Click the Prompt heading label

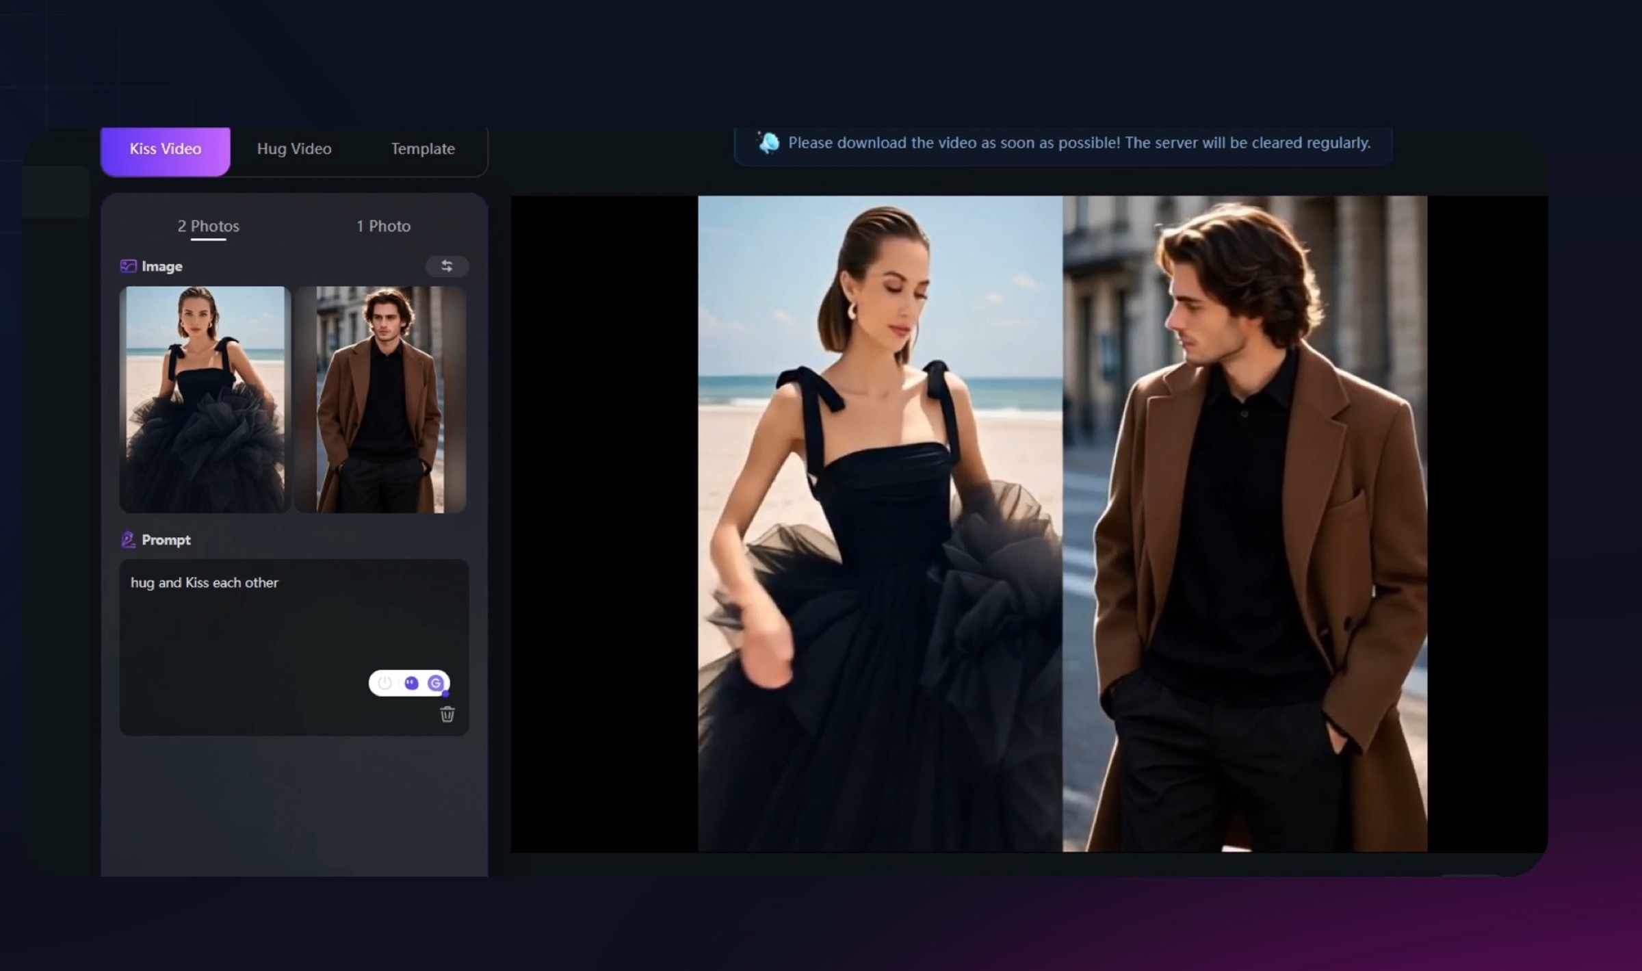coord(166,540)
